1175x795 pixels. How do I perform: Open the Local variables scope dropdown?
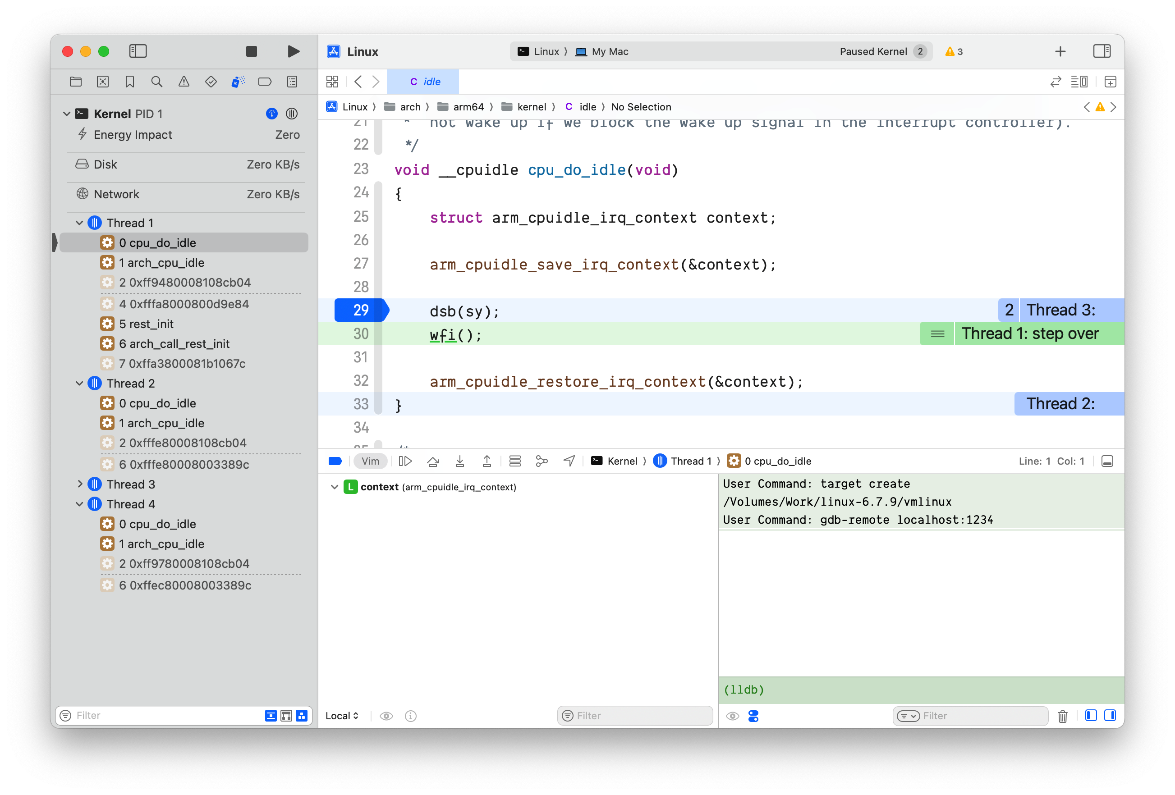(x=342, y=716)
